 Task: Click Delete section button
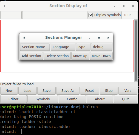tap(57, 56)
